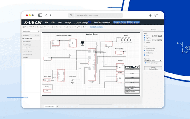Image resolution: width=190 pixels, height=119 pixels.
Task: Open the Paper Size dropdown
Action: [x=153, y=60]
